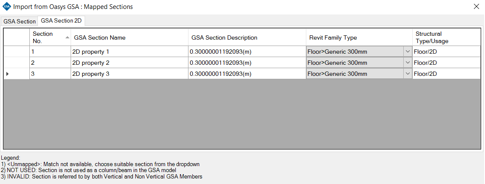Select the GSA Section 2D tab
The width and height of the screenshot is (485, 184).
61,21
